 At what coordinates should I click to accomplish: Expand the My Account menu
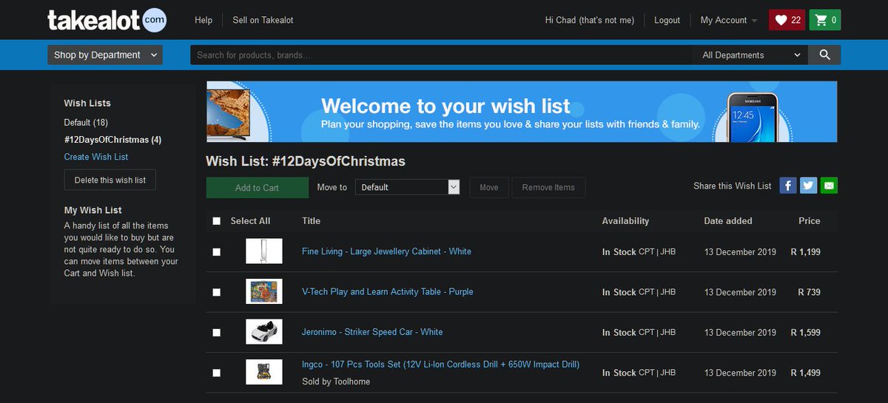tap(729, 20)
